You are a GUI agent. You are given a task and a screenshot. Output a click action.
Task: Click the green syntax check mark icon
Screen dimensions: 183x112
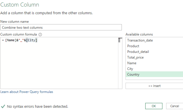[3, 106]
